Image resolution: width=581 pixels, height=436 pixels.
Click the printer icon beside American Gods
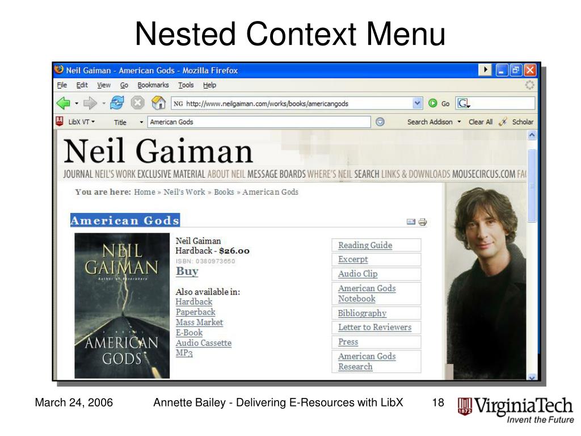422,222
